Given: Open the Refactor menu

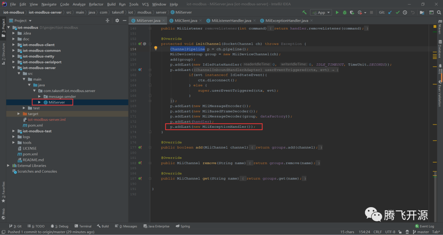Looking at the screenshot, I should click(x=96, y=4).
